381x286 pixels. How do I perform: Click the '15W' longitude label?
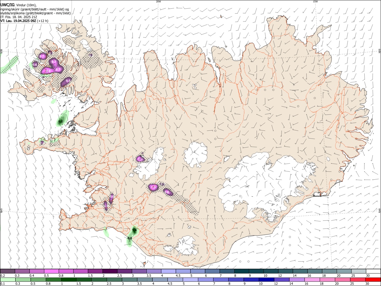pyautogui.click(x=315, y=1)
